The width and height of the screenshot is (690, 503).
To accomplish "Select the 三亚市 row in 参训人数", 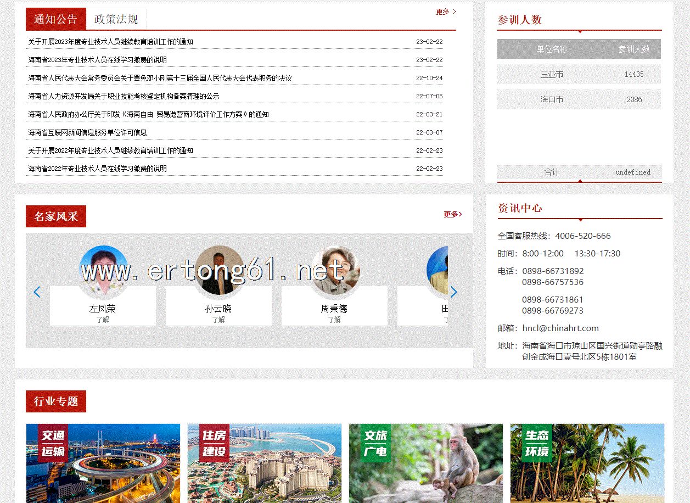I will tap(579, 74).
